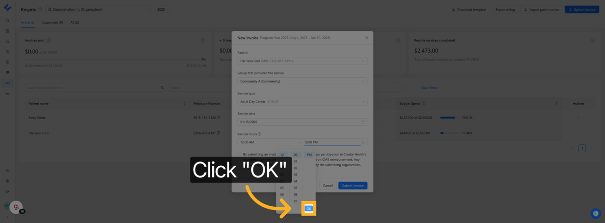The height and width of the screenshot is (223, 605).
Task: Click the search by patient name field
Action: (92, 88)
